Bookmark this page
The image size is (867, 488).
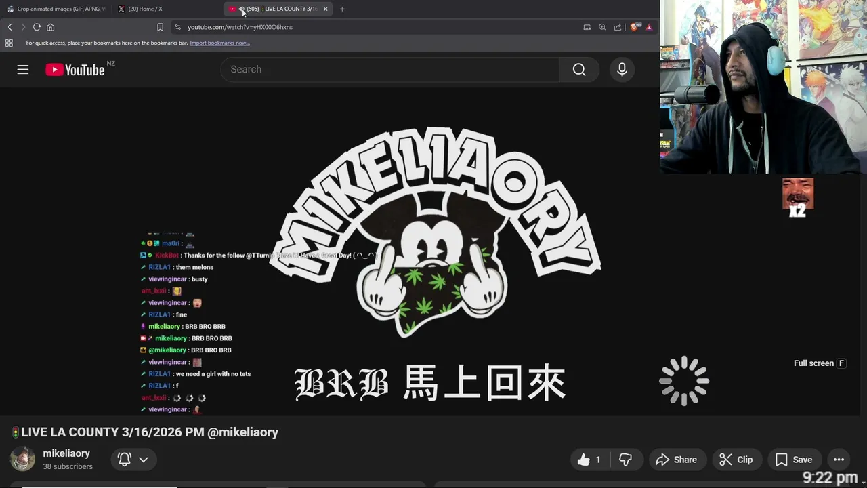coord(160,27)
